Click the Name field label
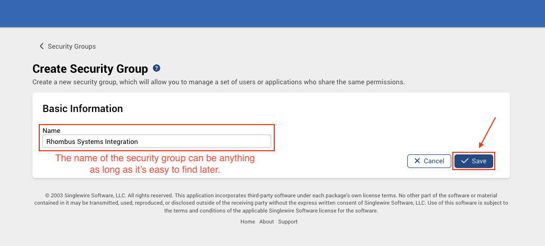The image size is (545, 246). (51, 131)
